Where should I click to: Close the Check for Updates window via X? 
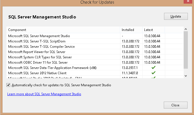click(188, 1)
